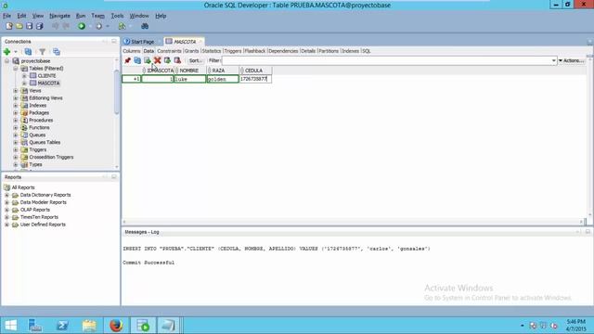Select the All Reports tree item
Image resolution: width=594 pixels, height=334 pixels.
[23, 187]
